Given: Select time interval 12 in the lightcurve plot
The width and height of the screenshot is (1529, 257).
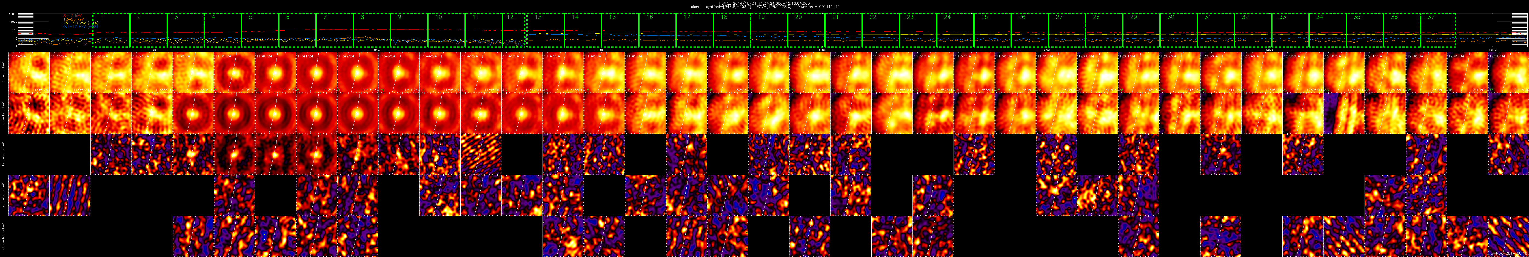Looking at the screenshot, I should (x=514, y=30).
